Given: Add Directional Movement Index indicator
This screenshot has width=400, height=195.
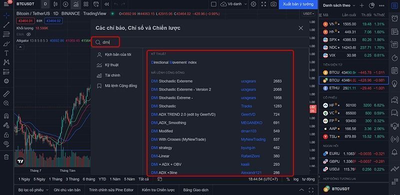Looking at the screenshot, I should point(173,62).
